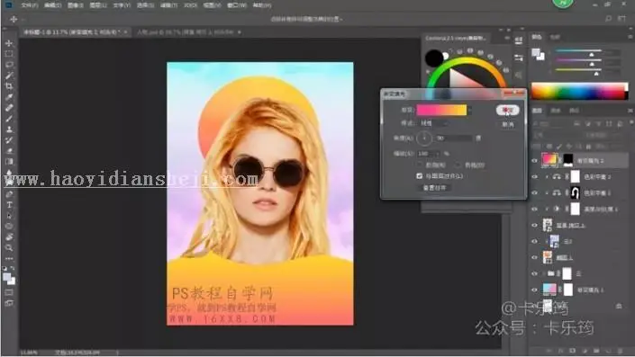Screen dimensions: 635x357
Task: Open the gradient picker dropdown arrow
Action: click(470, 110)
